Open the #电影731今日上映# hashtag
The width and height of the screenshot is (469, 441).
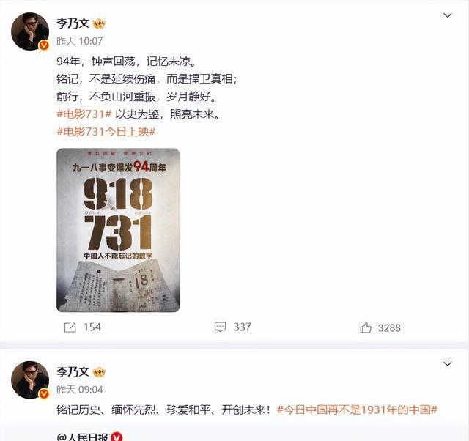(106, 132)
